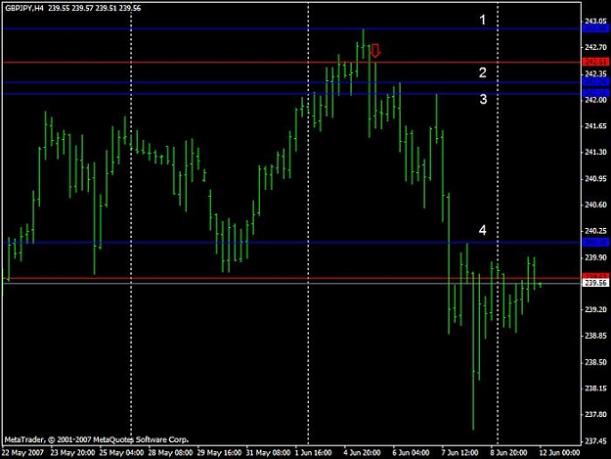
Task: Click the 31 May 08:00 time label
Action: [x=268, y=453]
